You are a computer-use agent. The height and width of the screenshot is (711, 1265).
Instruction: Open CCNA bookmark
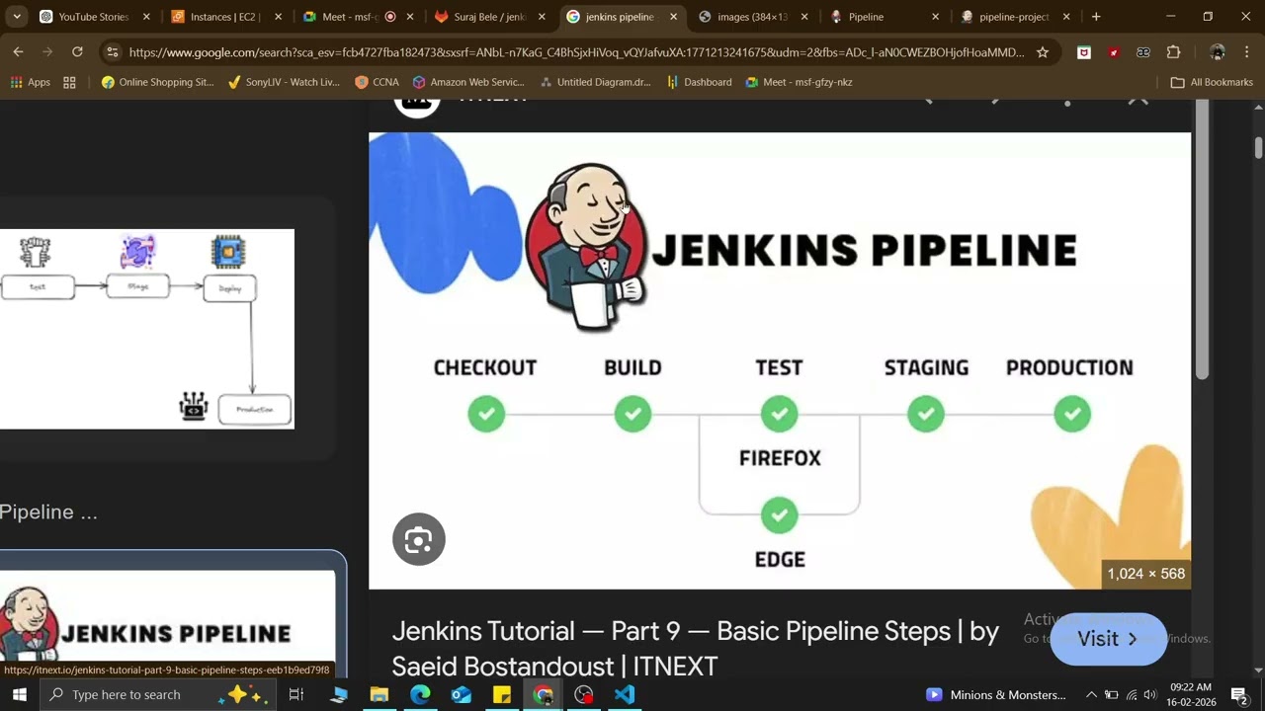point(377,82)
